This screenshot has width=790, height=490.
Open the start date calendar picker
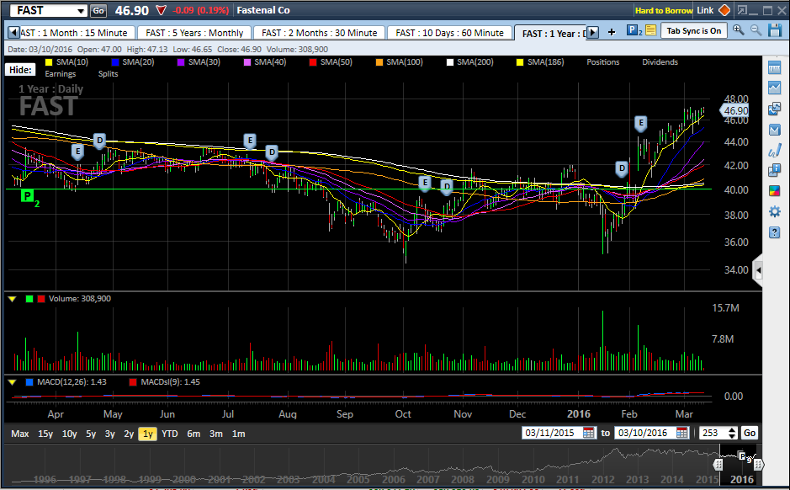pyautogui.click(x=588, y=433)
